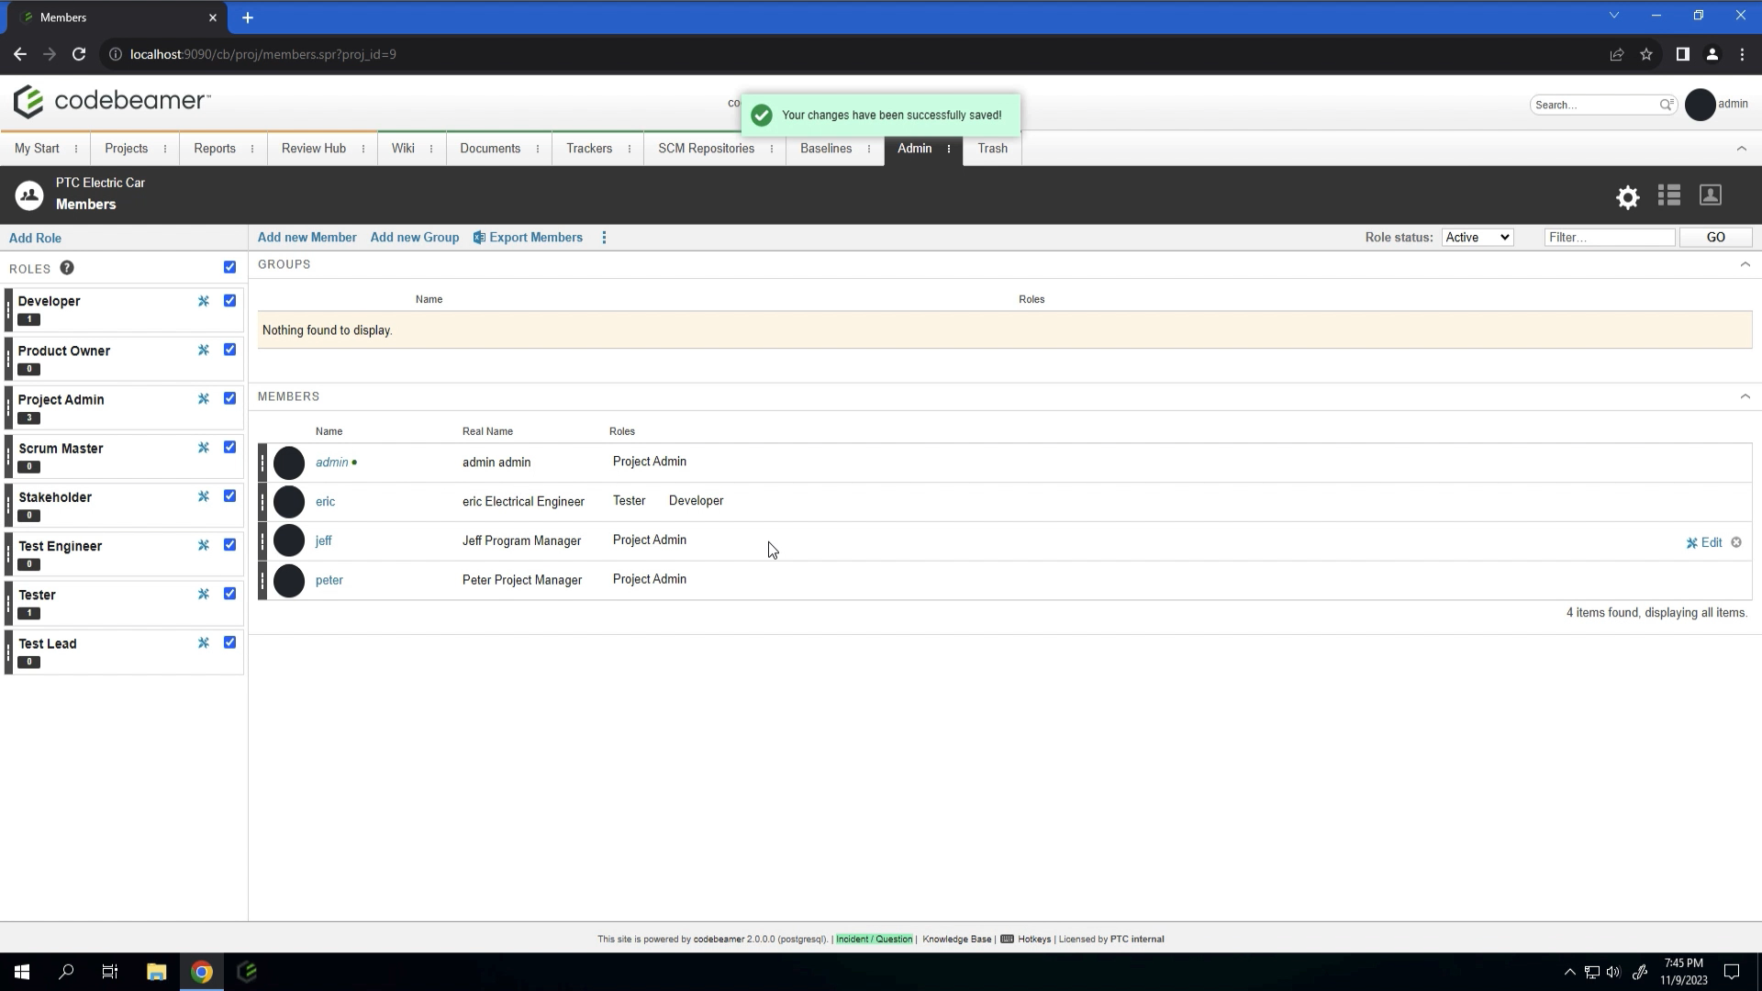Click the Test Lead role edit icon
The width and height of the screenshot is (1762, 991).
(204, 642)
